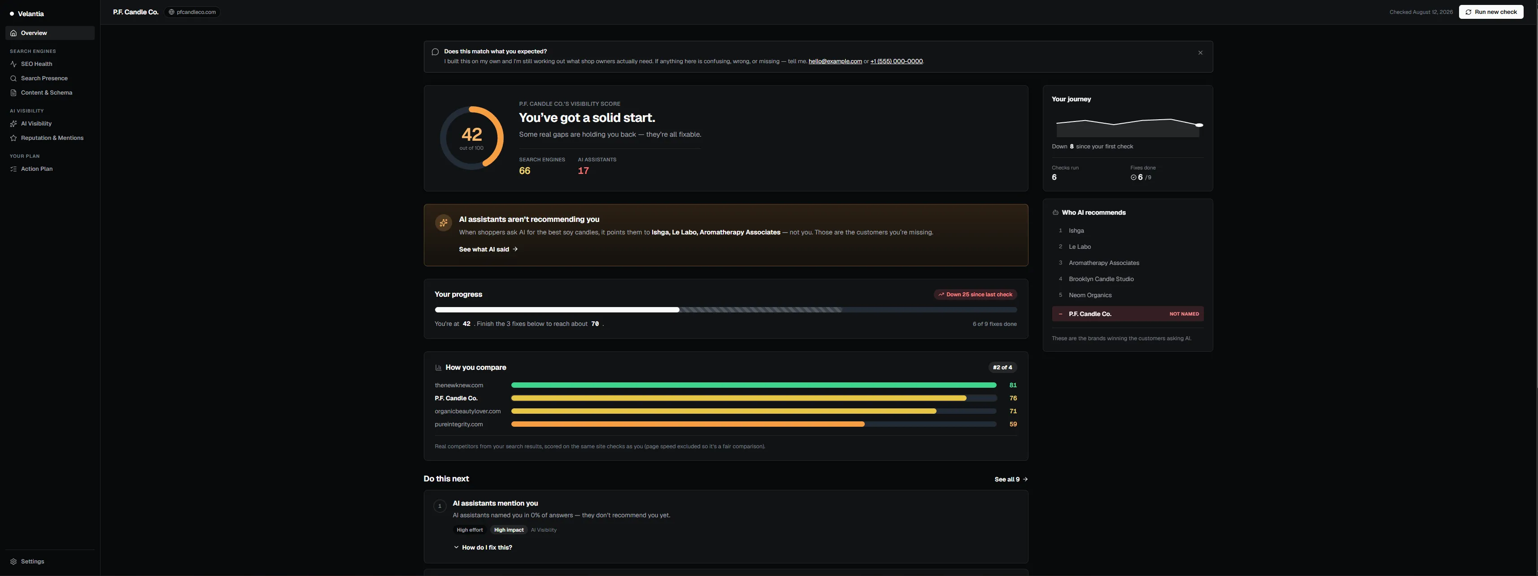
Task: Click the #2 of 4 rank badge
Action: 1002,368
